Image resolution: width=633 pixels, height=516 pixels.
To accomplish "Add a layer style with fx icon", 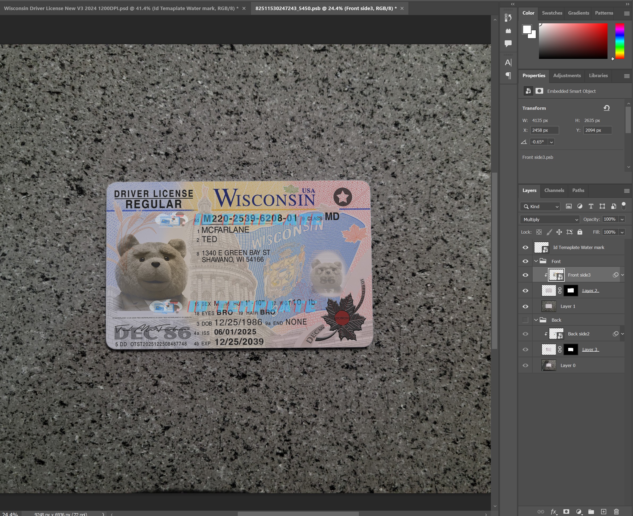I will [554, 511].
